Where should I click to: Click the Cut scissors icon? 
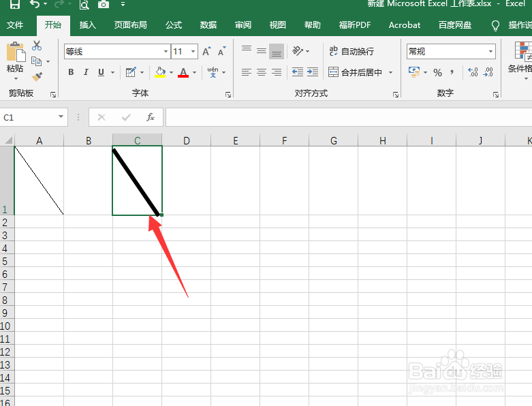(x=37, y=46)
